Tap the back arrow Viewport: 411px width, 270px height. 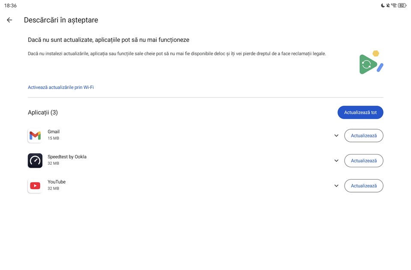tap(9, 20)
